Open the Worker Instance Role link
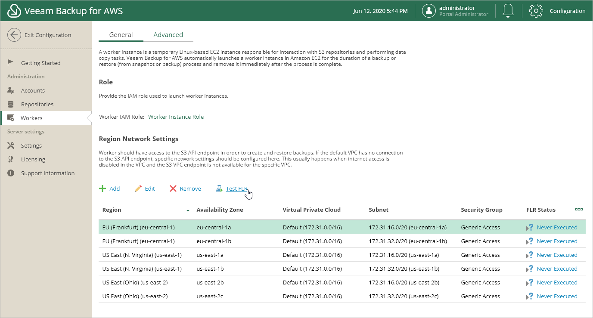 tap(176, 117)
